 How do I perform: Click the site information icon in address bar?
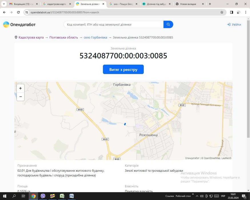pyautogui.click(x=27, y=12)
